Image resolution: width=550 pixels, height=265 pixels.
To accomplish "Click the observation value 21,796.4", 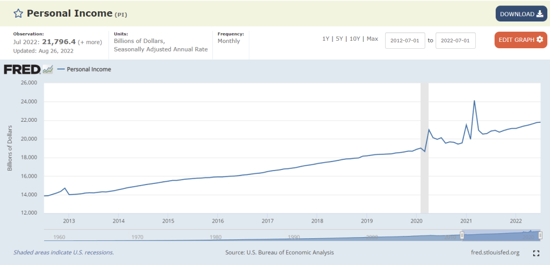I will click(59, 42).
